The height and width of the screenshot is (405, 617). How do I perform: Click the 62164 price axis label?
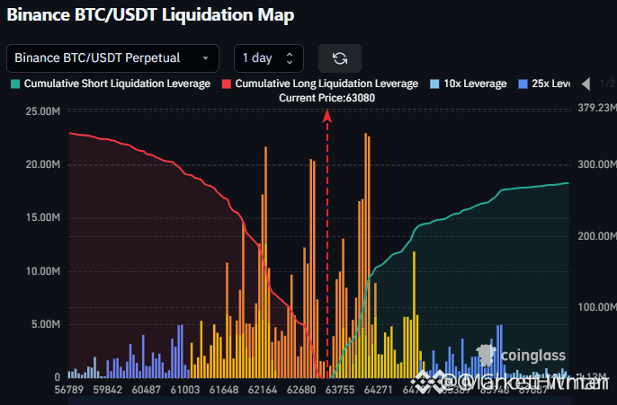click(263, 390)
